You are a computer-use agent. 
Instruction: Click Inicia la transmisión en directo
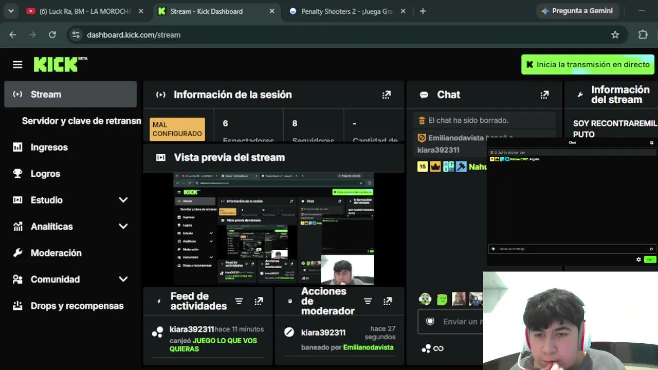588,65
